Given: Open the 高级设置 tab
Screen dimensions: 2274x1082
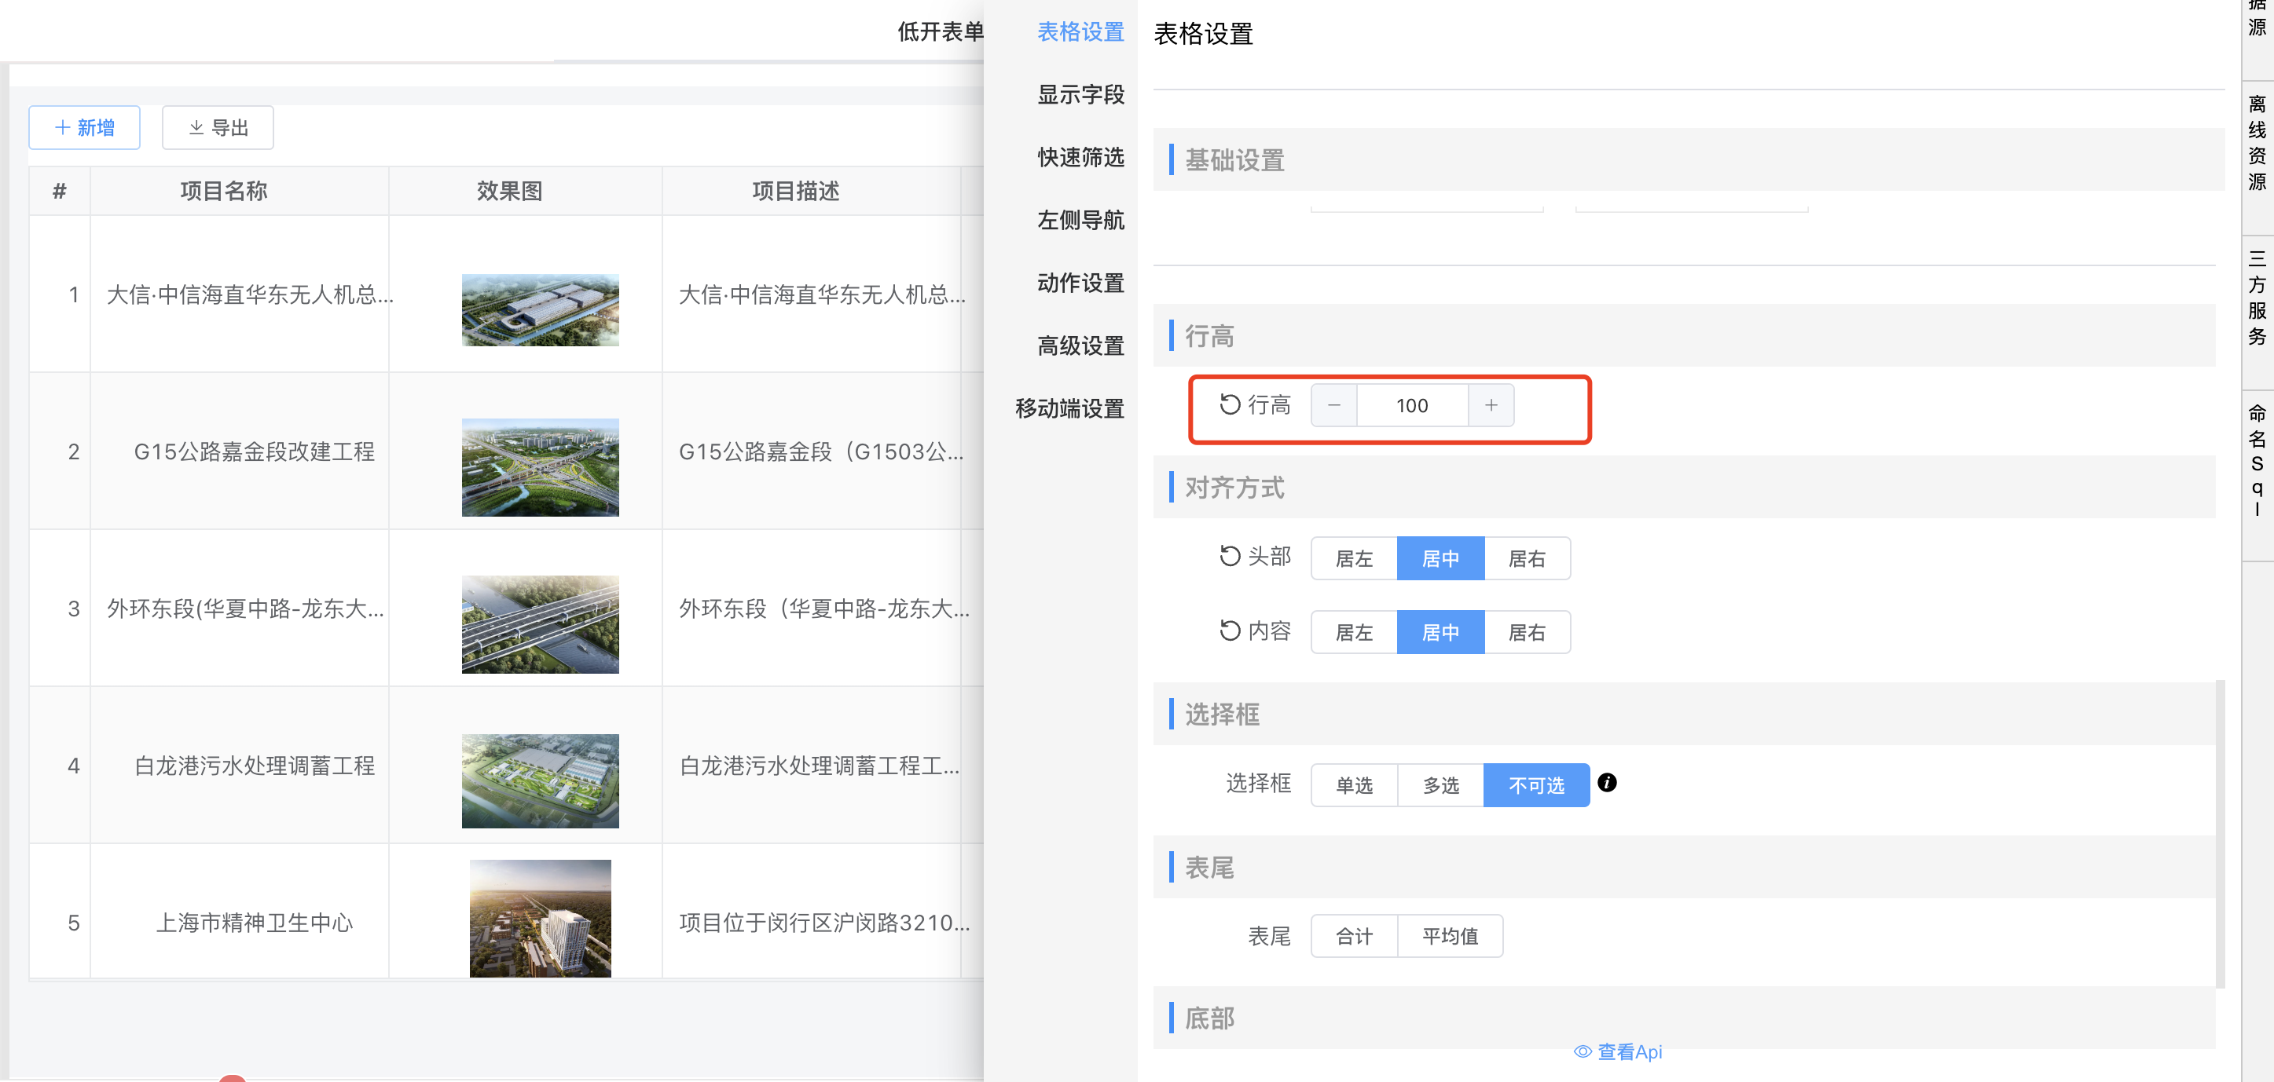Looking at the screenshot, I should point(1080,345).
